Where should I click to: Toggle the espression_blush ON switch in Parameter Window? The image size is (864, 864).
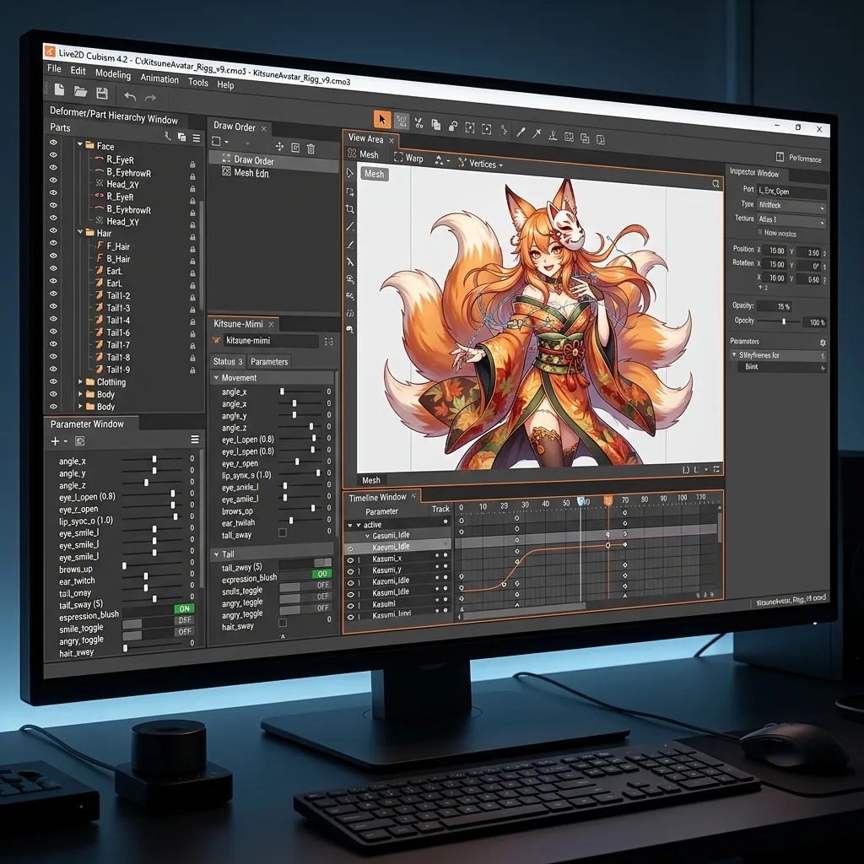184,609
